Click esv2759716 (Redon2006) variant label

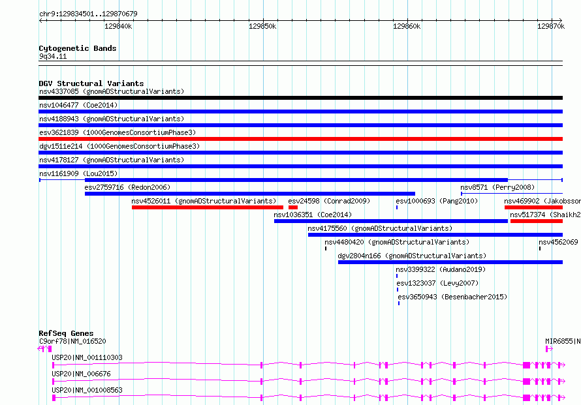click(x=127, y=187)
